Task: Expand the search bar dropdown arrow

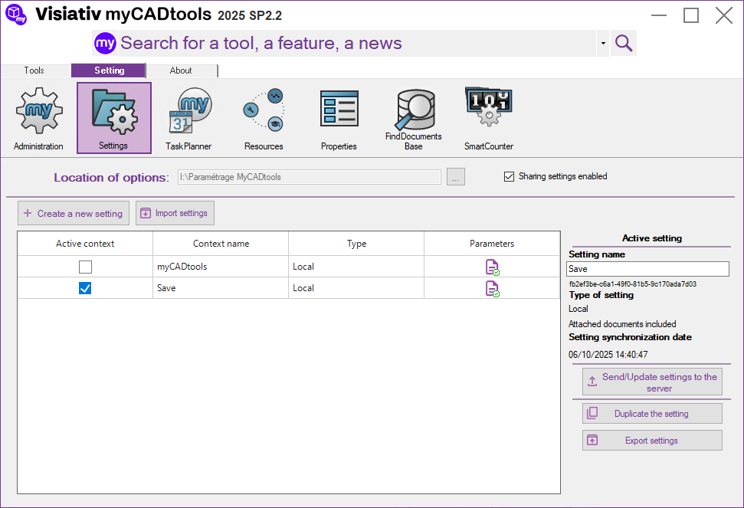Action: (603, 44)
